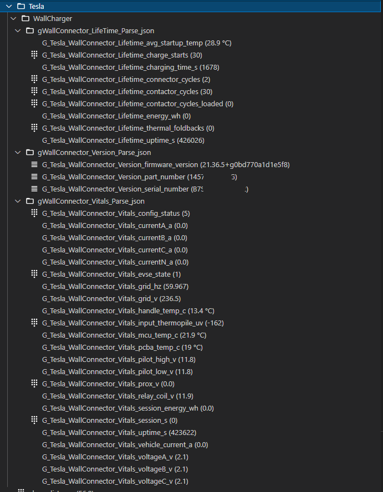Collapse the Tesla tree node
This screenshot has height=492, width=383.
coord(8,6)
